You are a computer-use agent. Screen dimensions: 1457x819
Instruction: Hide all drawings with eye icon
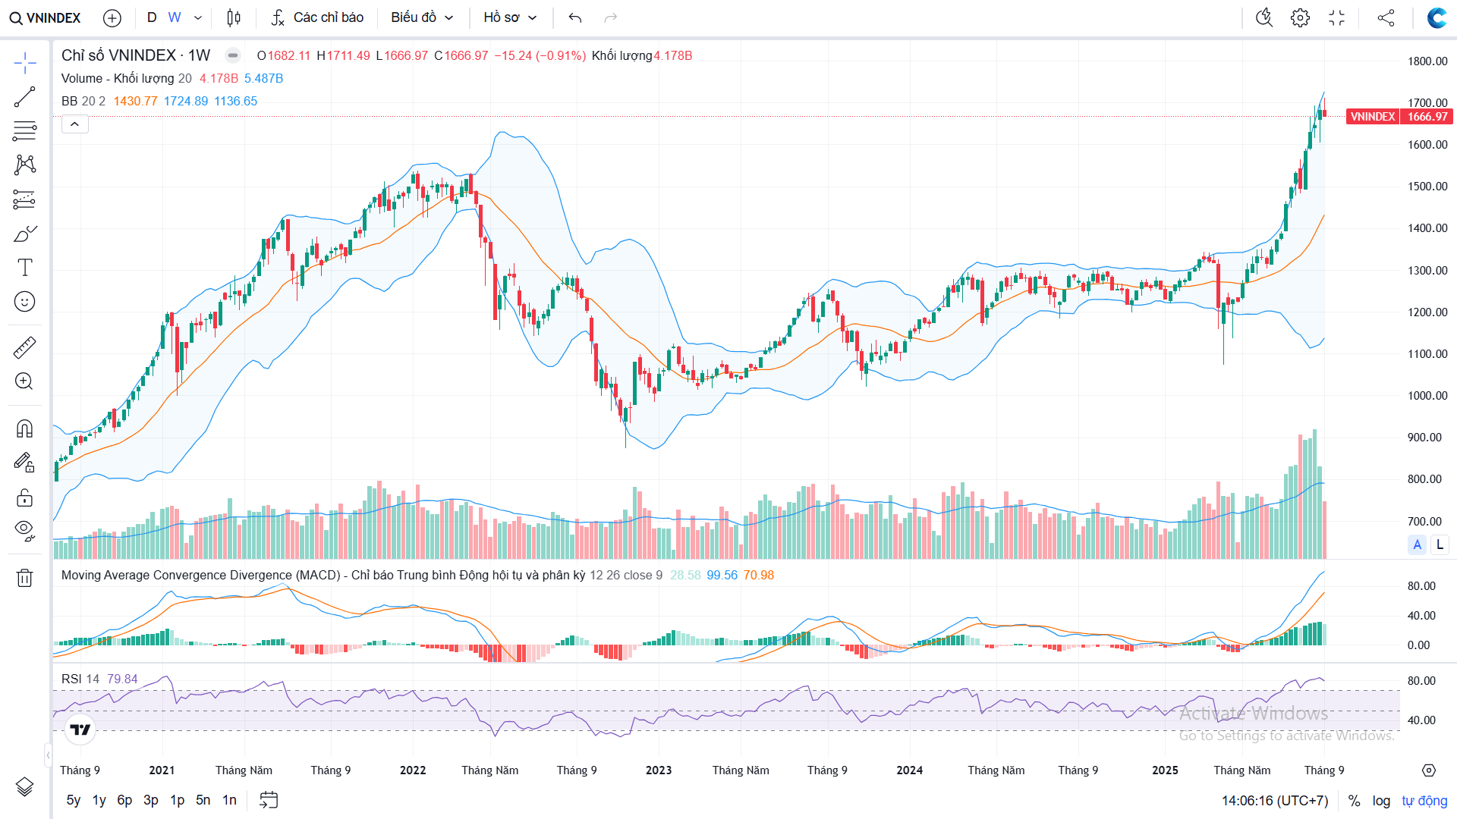[x=24, y=530]
